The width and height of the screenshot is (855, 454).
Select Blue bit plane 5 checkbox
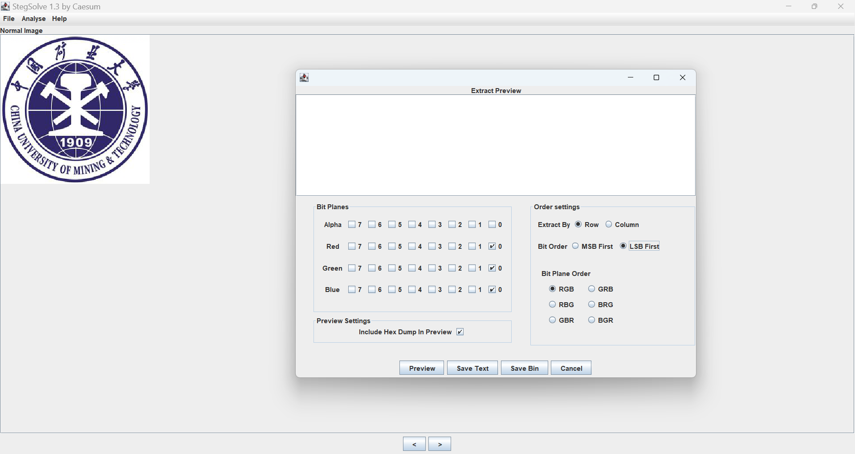tap(392, 290)
